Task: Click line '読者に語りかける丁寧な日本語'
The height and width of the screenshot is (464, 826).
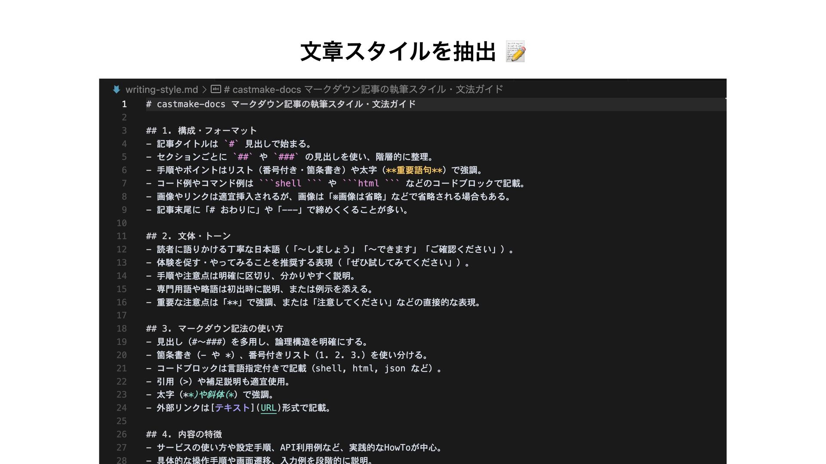Action: (x=330, y=249)
